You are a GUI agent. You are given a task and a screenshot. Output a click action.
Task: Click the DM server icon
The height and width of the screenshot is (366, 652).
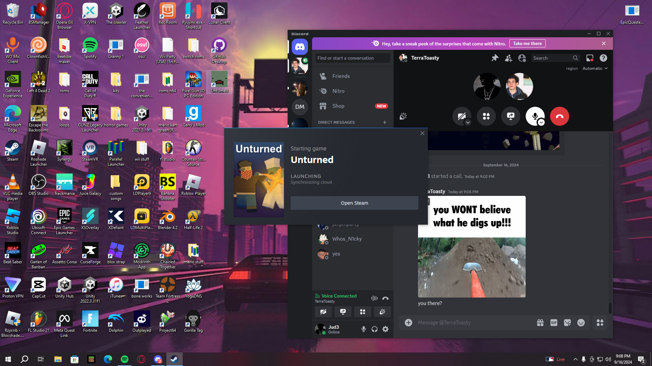tap(300, 107)
